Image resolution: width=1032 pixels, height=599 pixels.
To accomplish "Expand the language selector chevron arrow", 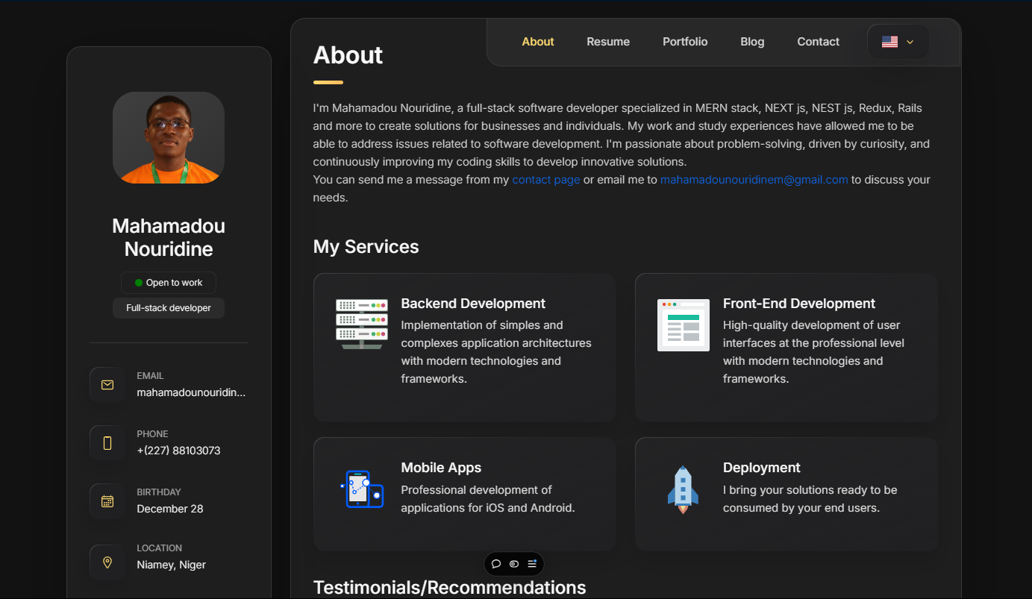I will tap(910, 43).
